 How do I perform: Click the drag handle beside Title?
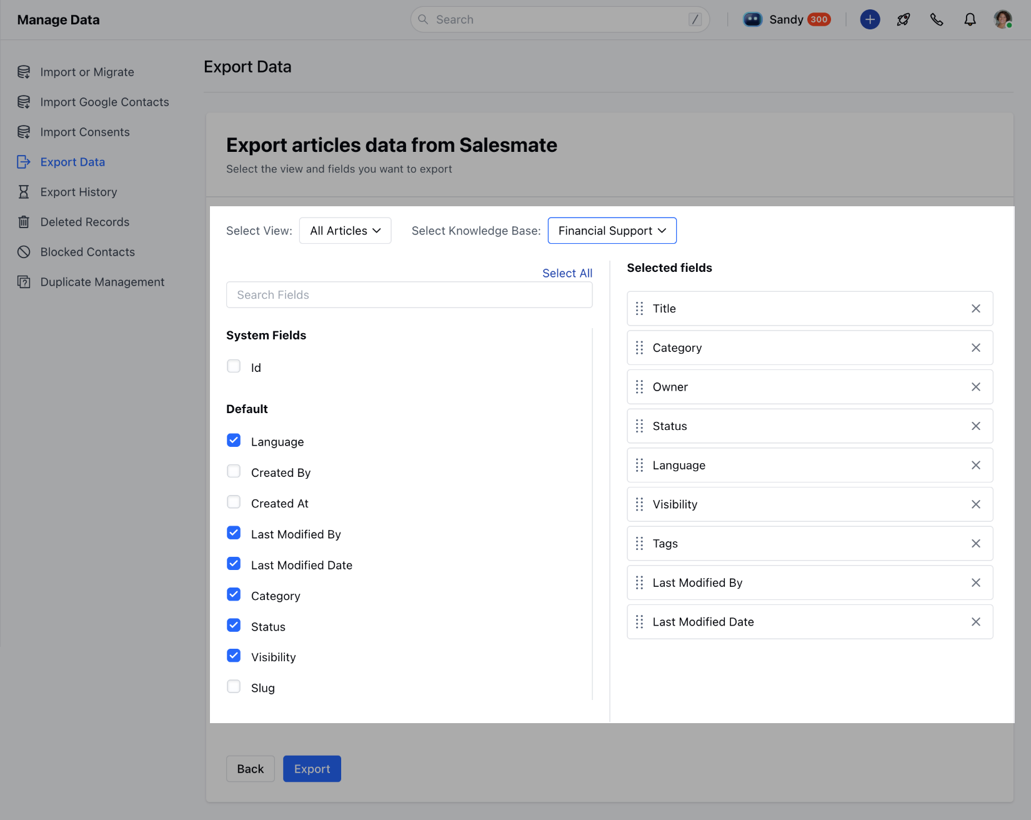coord(639,309)
